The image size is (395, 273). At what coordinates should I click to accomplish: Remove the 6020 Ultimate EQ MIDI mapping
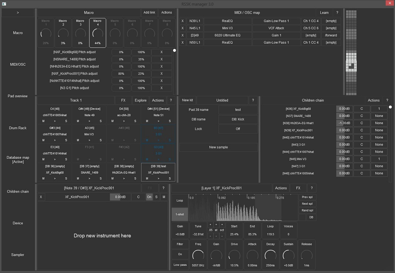tap(183, 35)
